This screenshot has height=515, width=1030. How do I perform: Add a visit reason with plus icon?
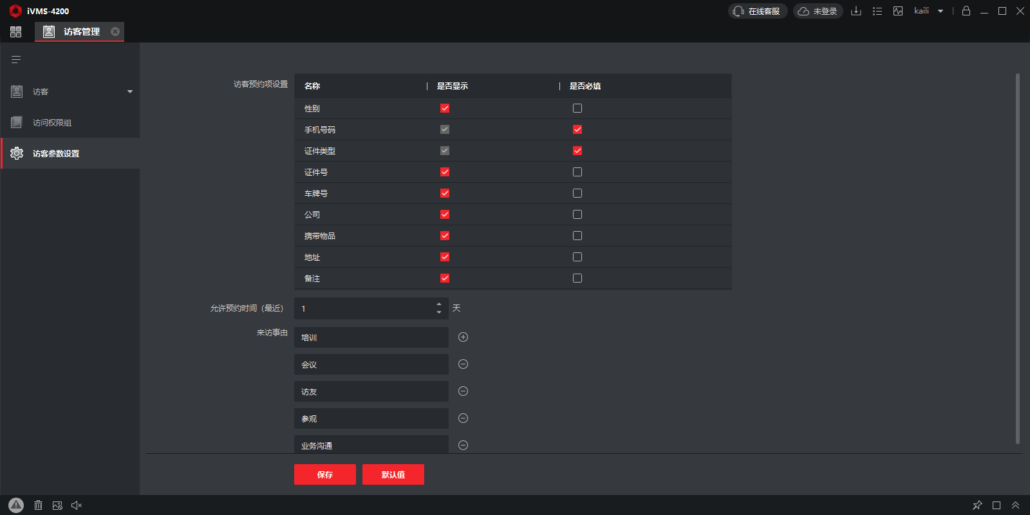pyautogui.click(x=463, y=337)
